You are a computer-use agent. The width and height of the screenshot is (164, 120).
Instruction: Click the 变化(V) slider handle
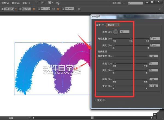click(114, 45)
